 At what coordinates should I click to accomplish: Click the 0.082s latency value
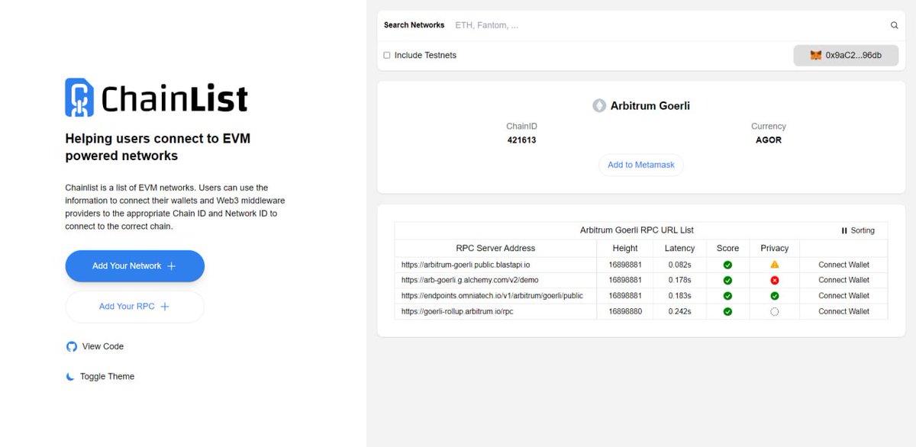pyautogui.click(x=679, y=265)
